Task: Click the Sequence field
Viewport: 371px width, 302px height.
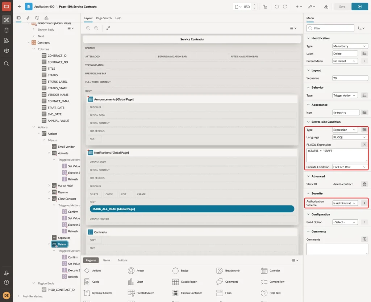Action: coord(350,78)
